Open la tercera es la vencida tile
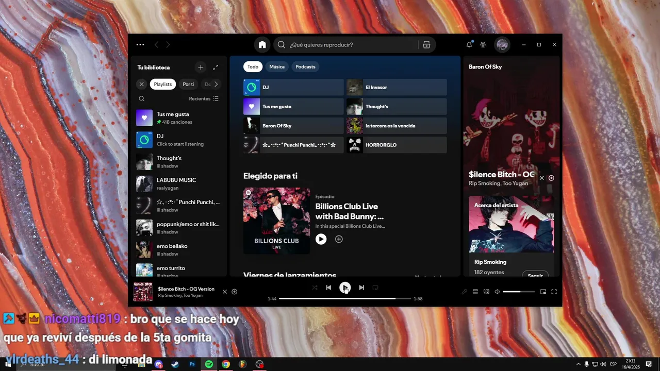 coord(397,126)
